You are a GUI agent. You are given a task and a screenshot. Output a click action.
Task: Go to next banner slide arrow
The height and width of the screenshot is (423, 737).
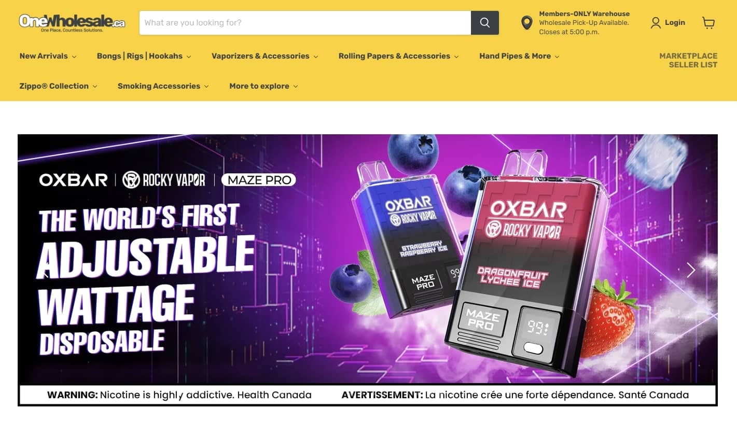click(x=690, y=270)
